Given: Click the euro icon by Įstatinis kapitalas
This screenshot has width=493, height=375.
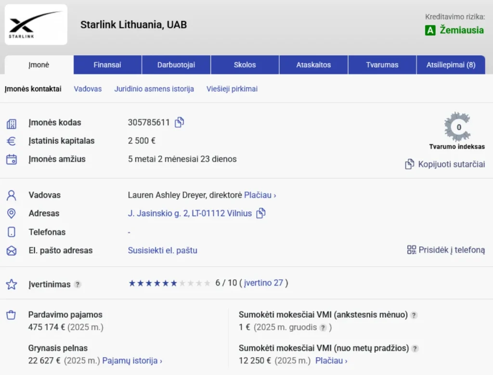Looking at the screenshot, I should point(12,141).
